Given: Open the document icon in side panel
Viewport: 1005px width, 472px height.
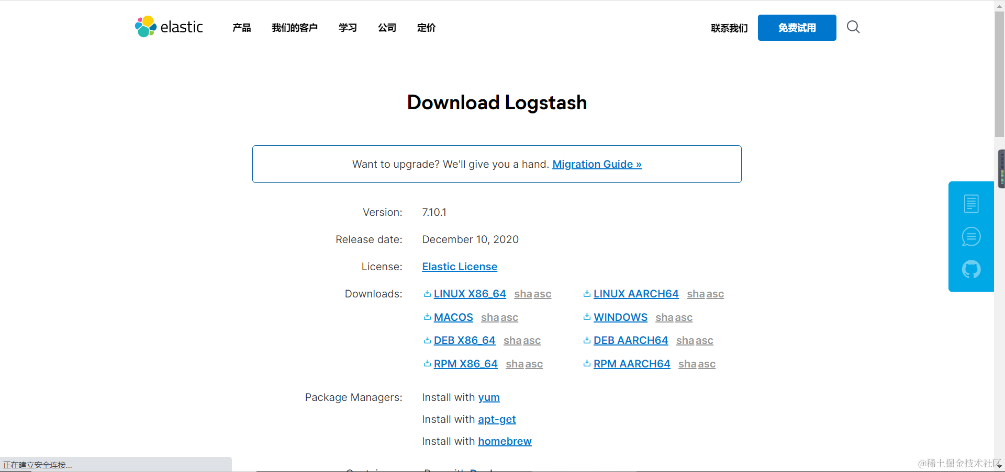Looking at the screenshot, I should coord(971,203).
